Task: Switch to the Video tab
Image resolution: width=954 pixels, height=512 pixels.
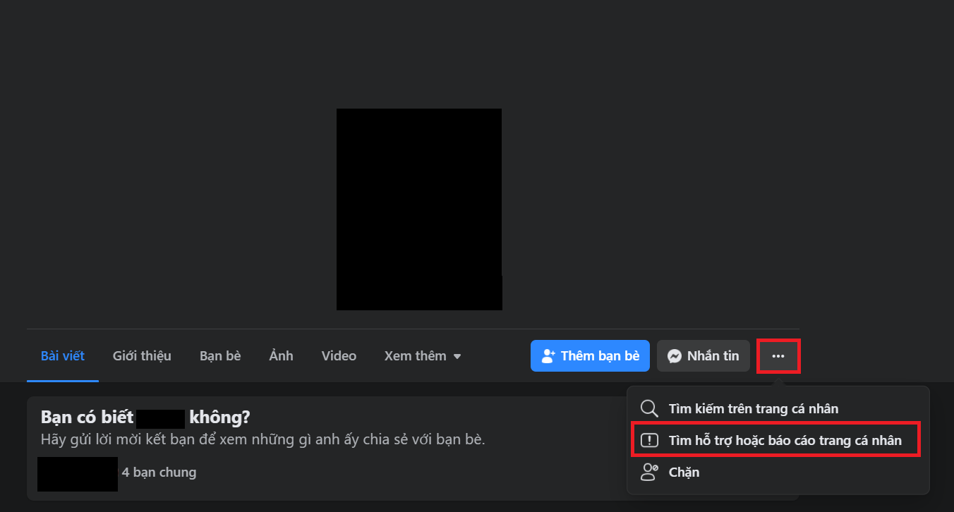Action: 339,355
